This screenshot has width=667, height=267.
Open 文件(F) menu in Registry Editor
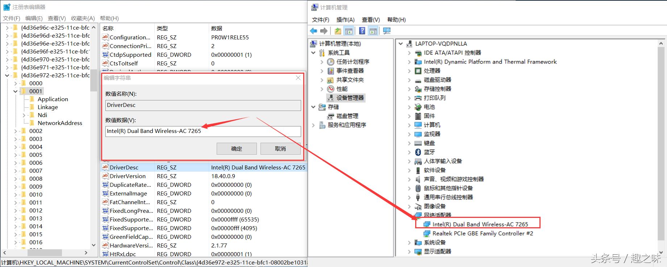[x=11, y=18]
